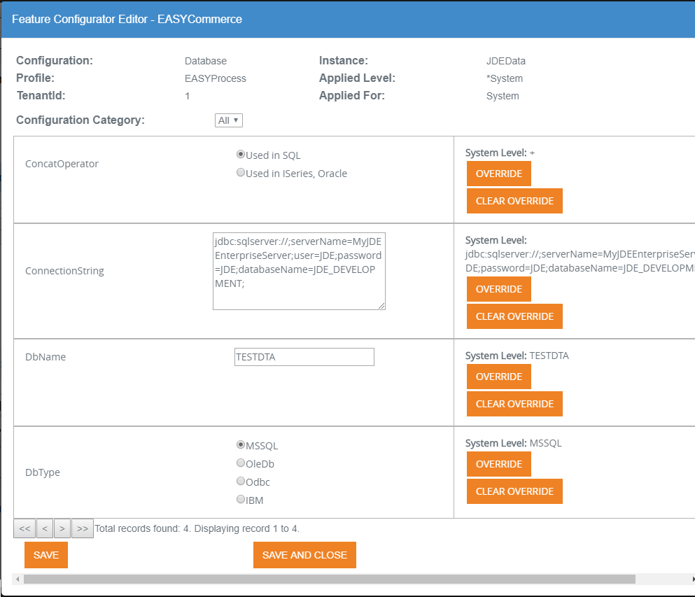The width and height of the screenshot is (695, 597).
Task: Click the 'EASYProcess' profile value
Action: click(216, 78)
